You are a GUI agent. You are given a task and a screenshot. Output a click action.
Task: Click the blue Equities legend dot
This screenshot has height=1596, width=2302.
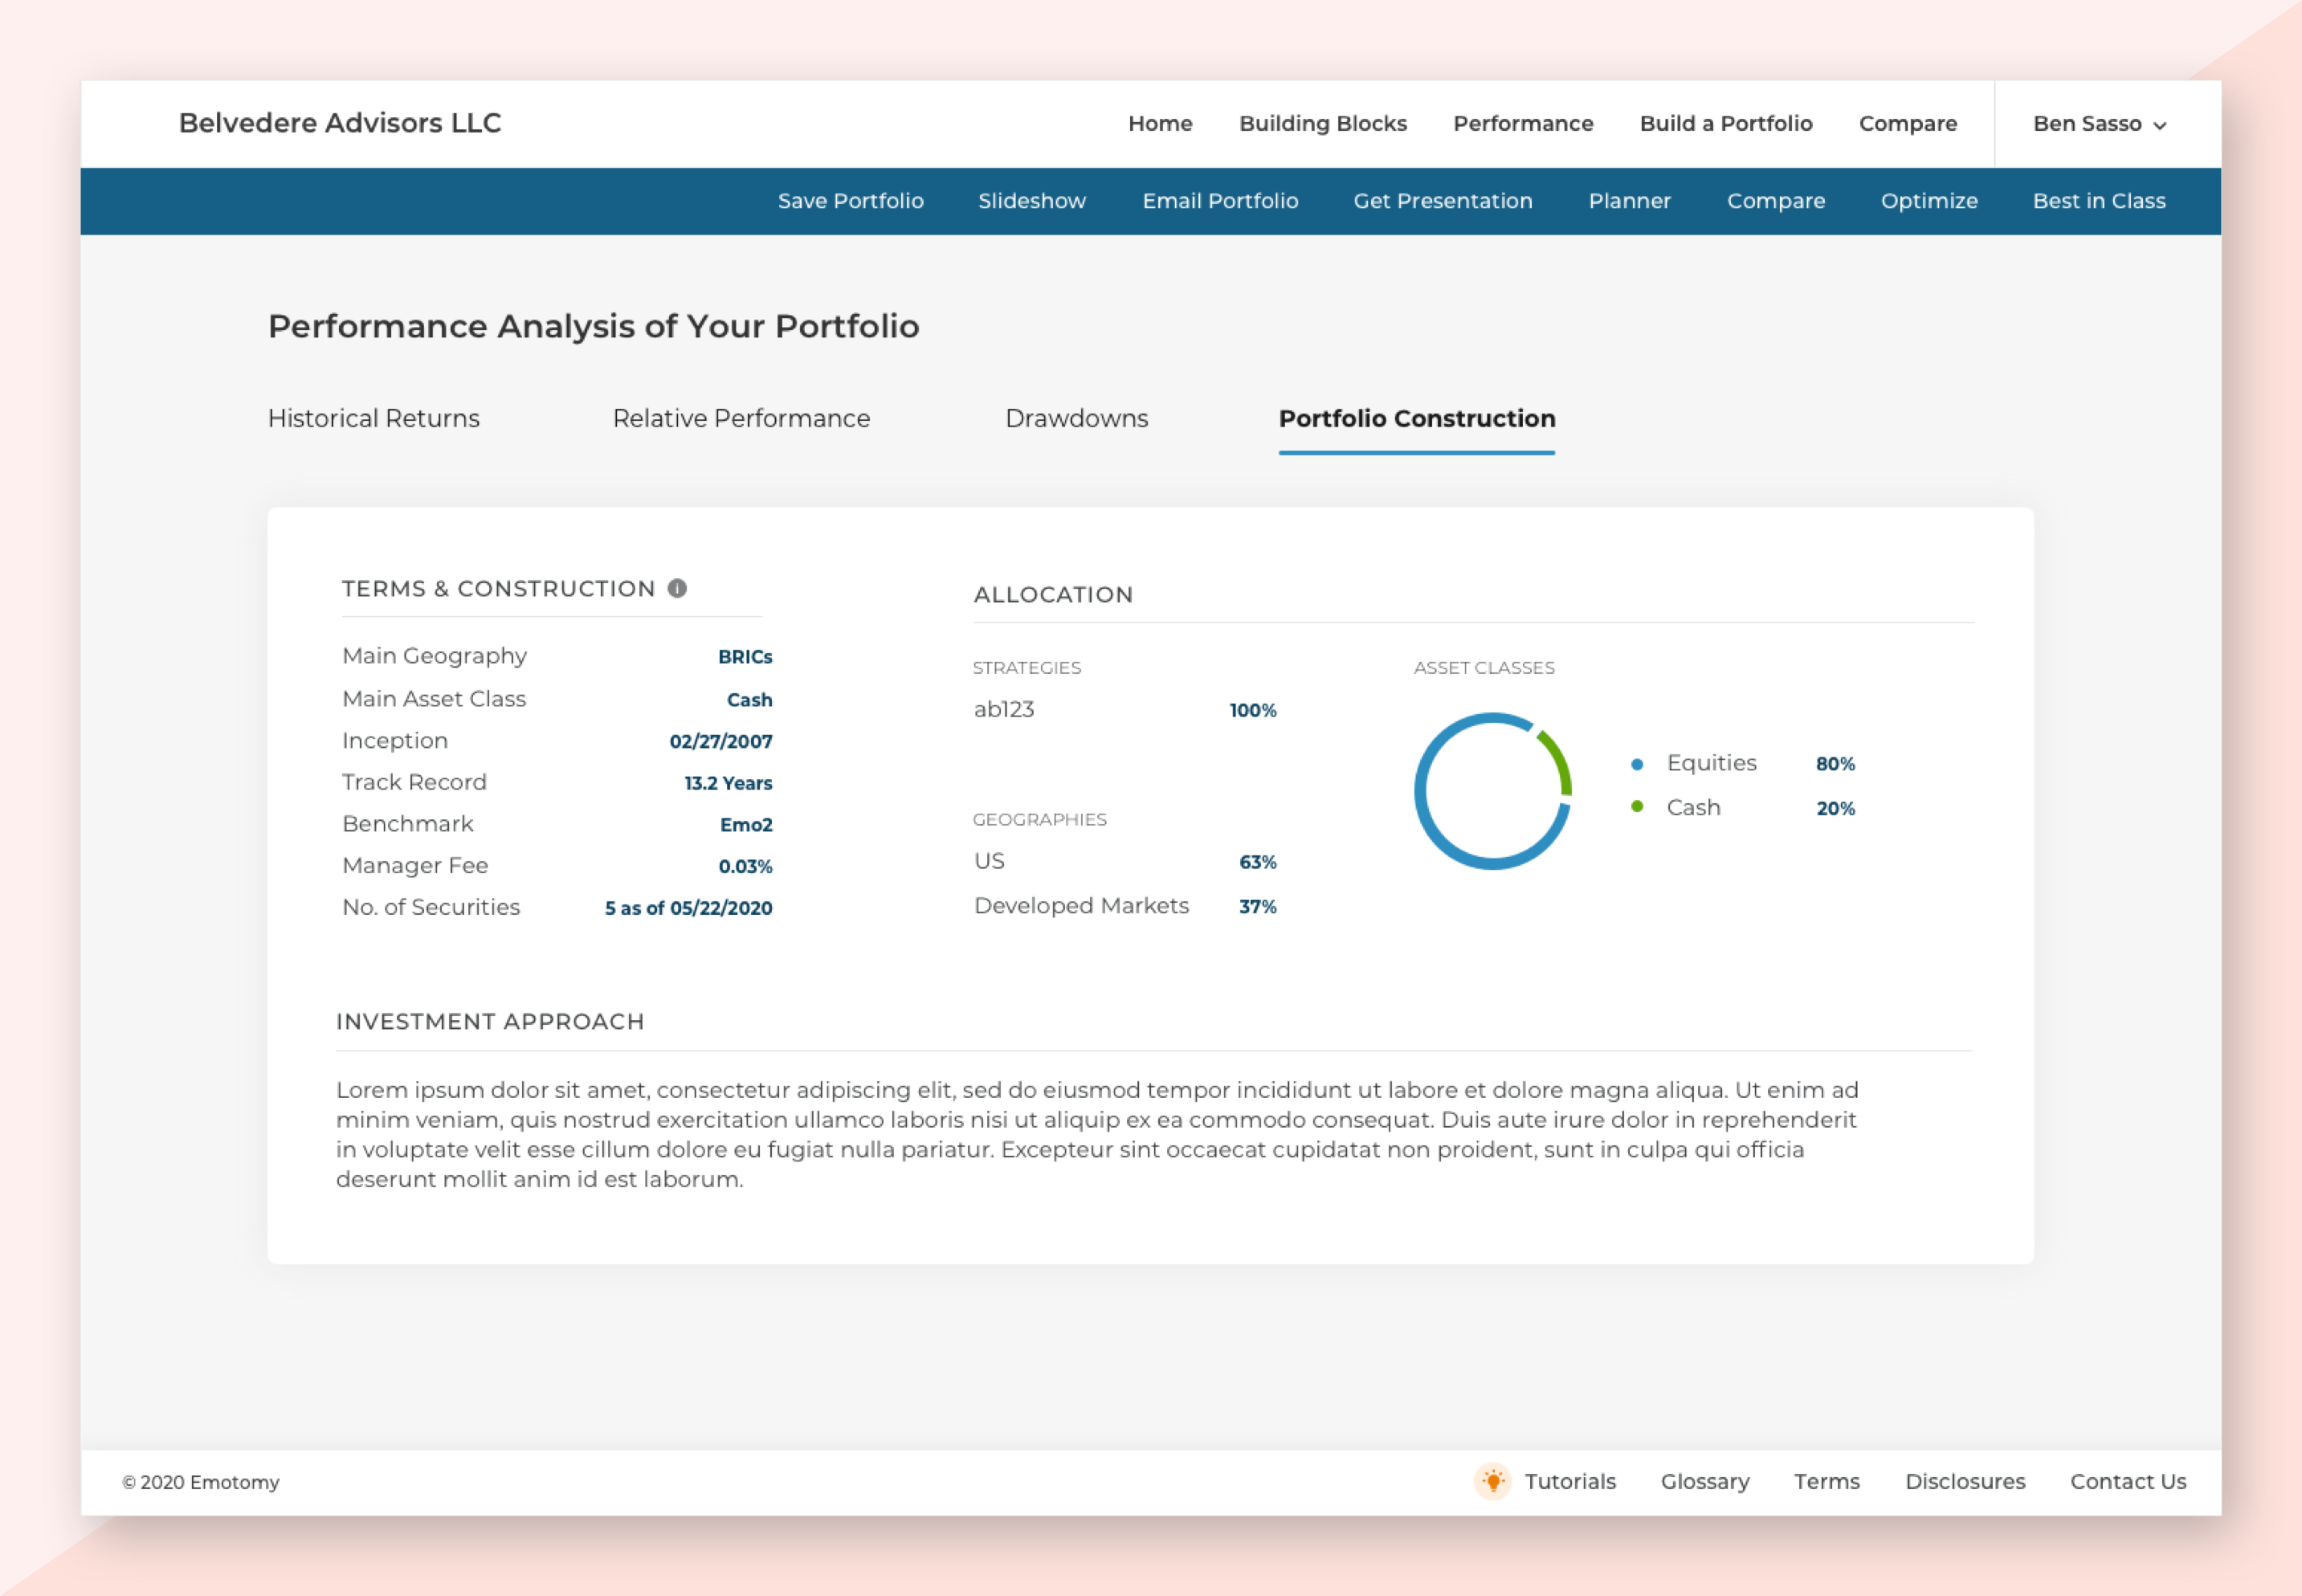pyautogui.click(x=1637, y=764)
